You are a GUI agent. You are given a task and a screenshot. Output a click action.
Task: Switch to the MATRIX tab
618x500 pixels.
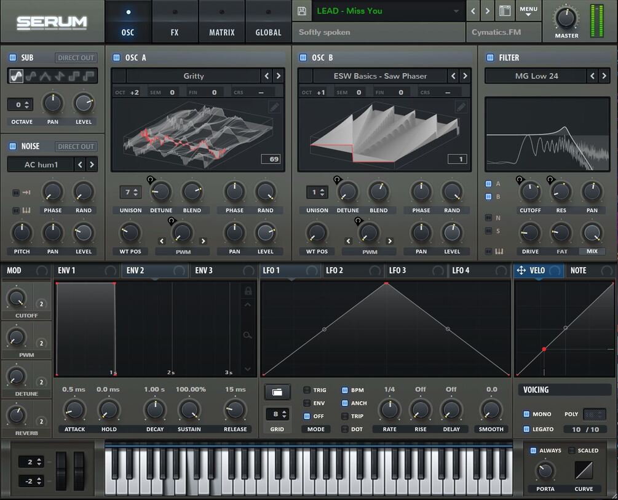(x=221, y=22)
